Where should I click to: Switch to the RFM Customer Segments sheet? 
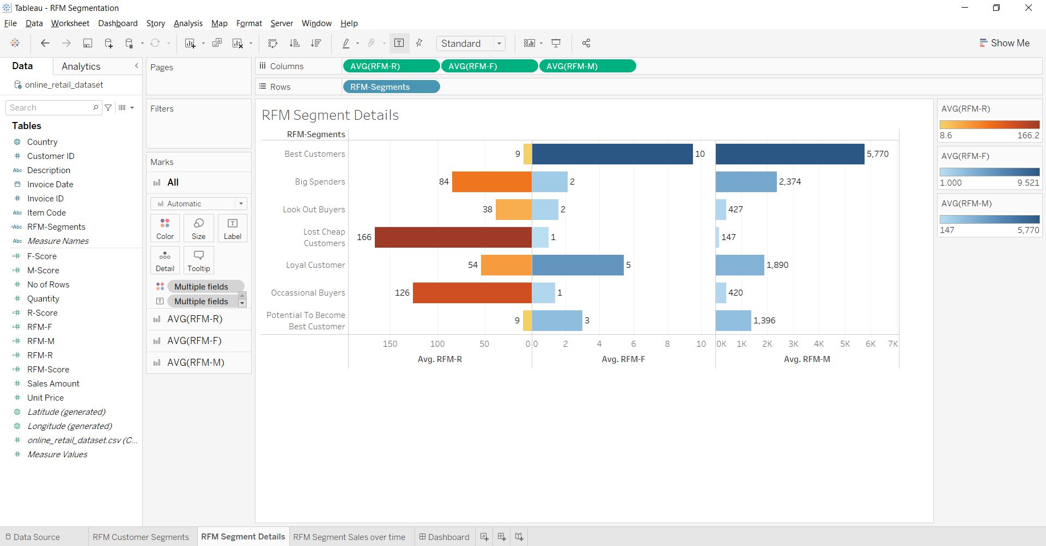141,537
